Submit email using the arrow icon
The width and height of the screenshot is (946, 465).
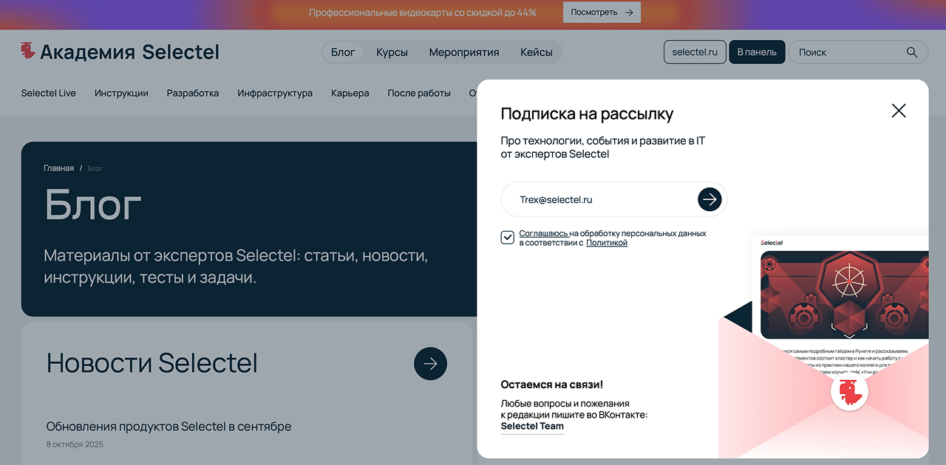(x=709, y=199)
